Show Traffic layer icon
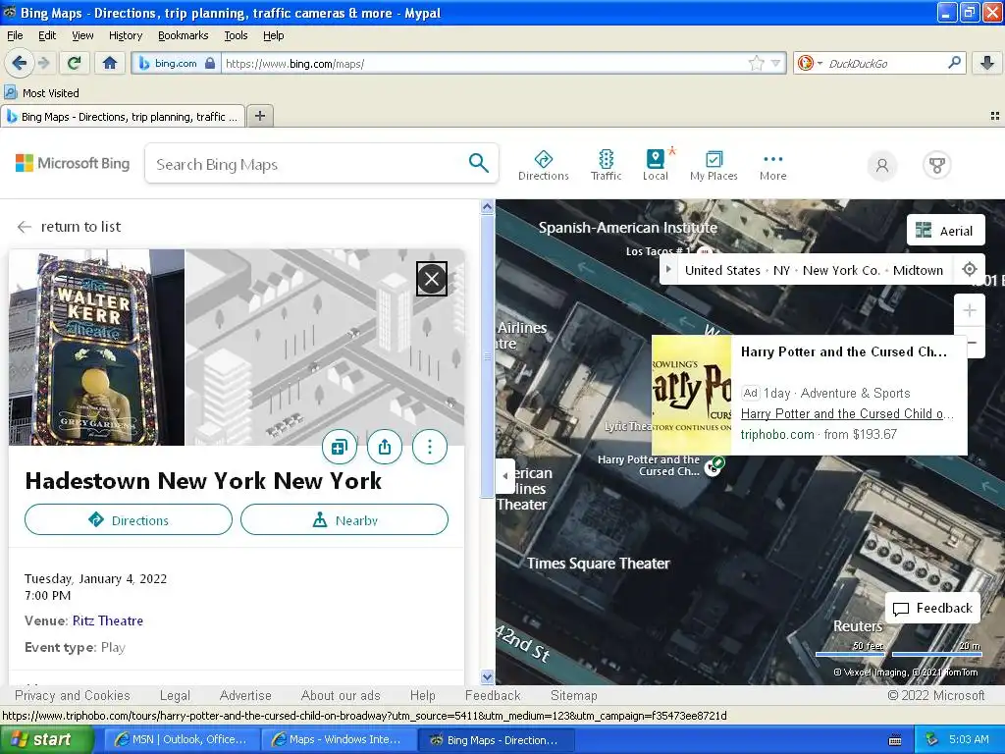 [x=606, y=165]
